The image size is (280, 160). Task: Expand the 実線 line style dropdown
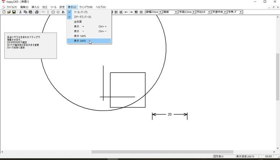176,12
